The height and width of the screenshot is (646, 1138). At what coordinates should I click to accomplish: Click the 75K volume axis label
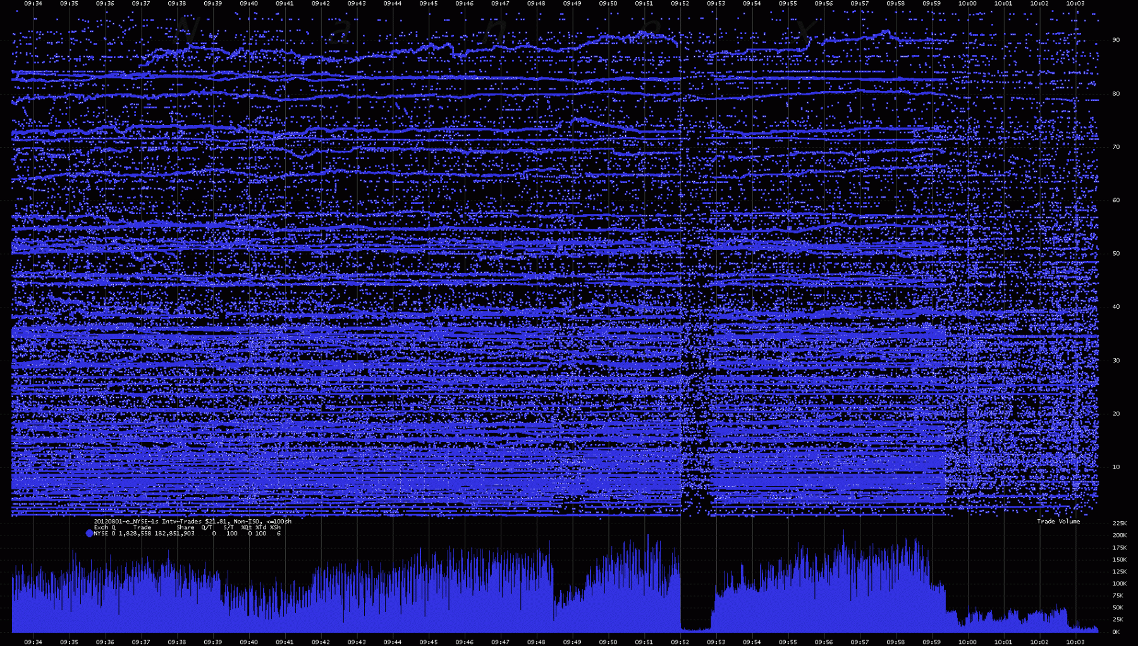pos(1118,595)
